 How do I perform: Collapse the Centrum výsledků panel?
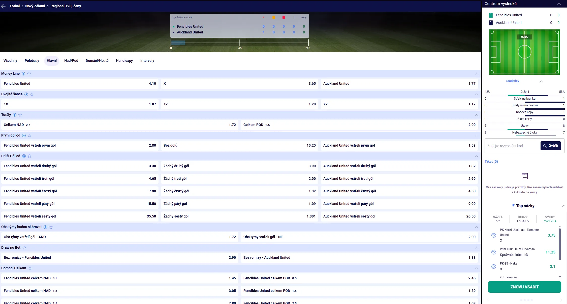pos(559,4)
